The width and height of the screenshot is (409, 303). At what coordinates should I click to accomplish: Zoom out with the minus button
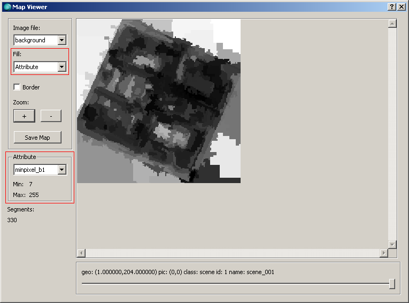tap(51, 116)
